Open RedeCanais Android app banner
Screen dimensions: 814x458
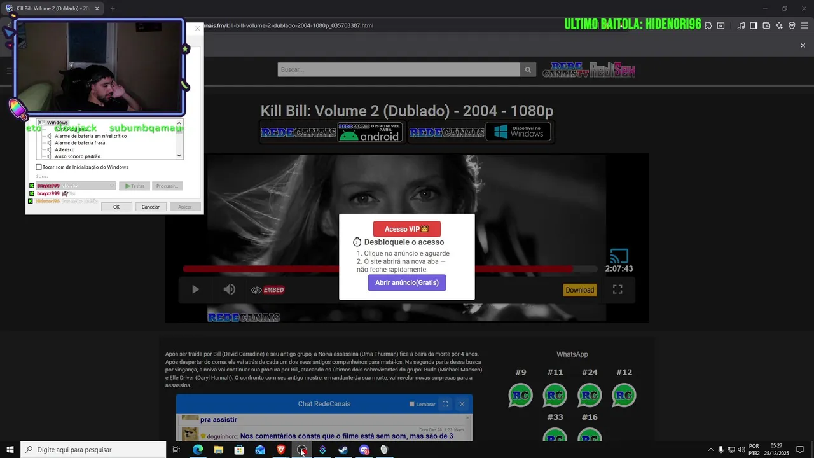(x=332, y=132)
